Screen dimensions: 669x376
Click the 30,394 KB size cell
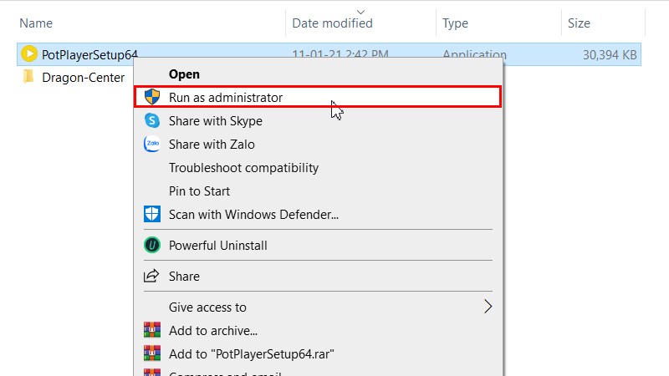coord(610,55)
